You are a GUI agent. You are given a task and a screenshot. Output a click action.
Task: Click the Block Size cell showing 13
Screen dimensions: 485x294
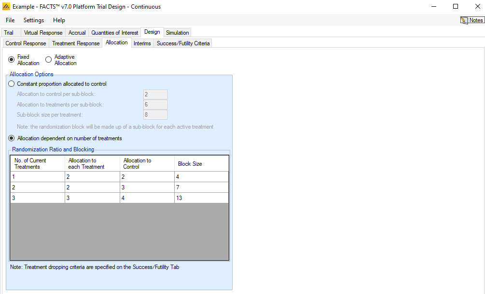click(201, 198)
